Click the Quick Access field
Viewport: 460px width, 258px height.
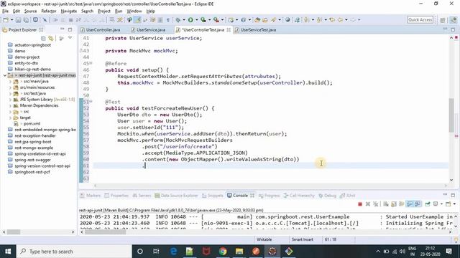pos(420,19)
